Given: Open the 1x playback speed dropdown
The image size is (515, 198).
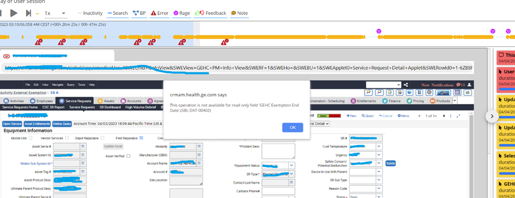Looking at the screenshot, I should 55,13.
